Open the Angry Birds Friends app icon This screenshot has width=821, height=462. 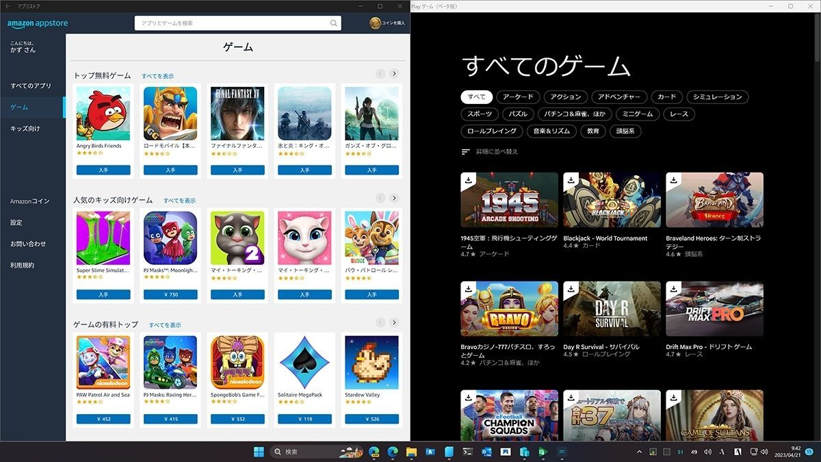coord(103,114)
